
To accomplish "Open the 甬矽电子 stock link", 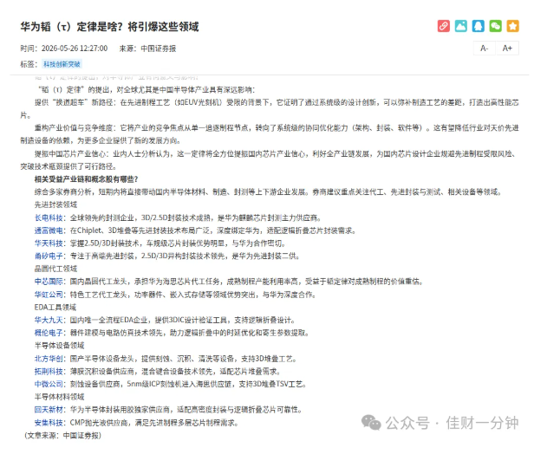I will (x=49, y=256).
